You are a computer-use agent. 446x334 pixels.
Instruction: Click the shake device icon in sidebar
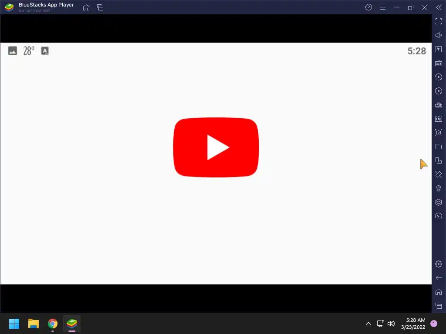point(439,174)
